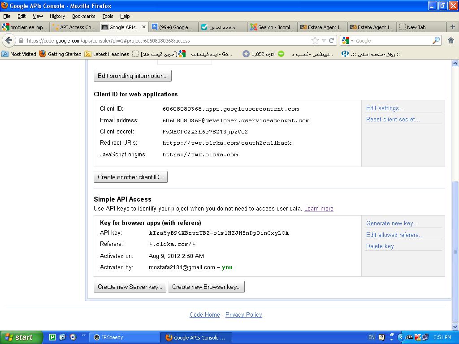Screen dimensions: 459x344
Task: Open the Getting Started bookmark
Action: click(61, 54)
